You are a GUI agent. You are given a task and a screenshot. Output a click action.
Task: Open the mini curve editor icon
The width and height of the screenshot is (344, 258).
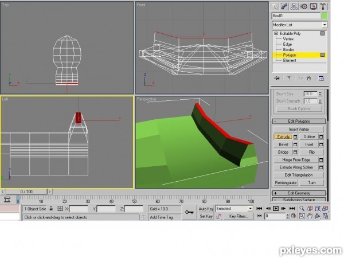click(219, 216)
